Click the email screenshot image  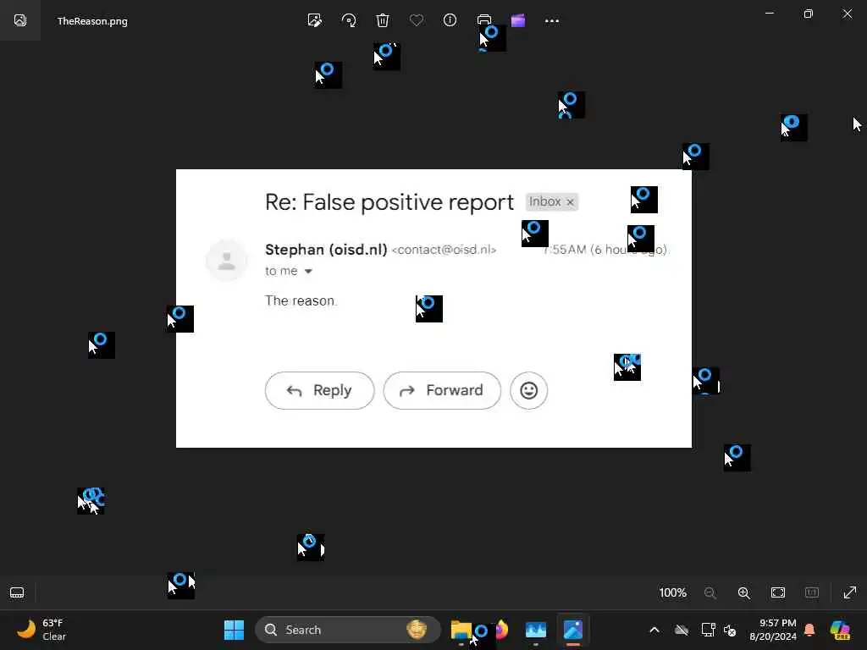coord(433,308)
